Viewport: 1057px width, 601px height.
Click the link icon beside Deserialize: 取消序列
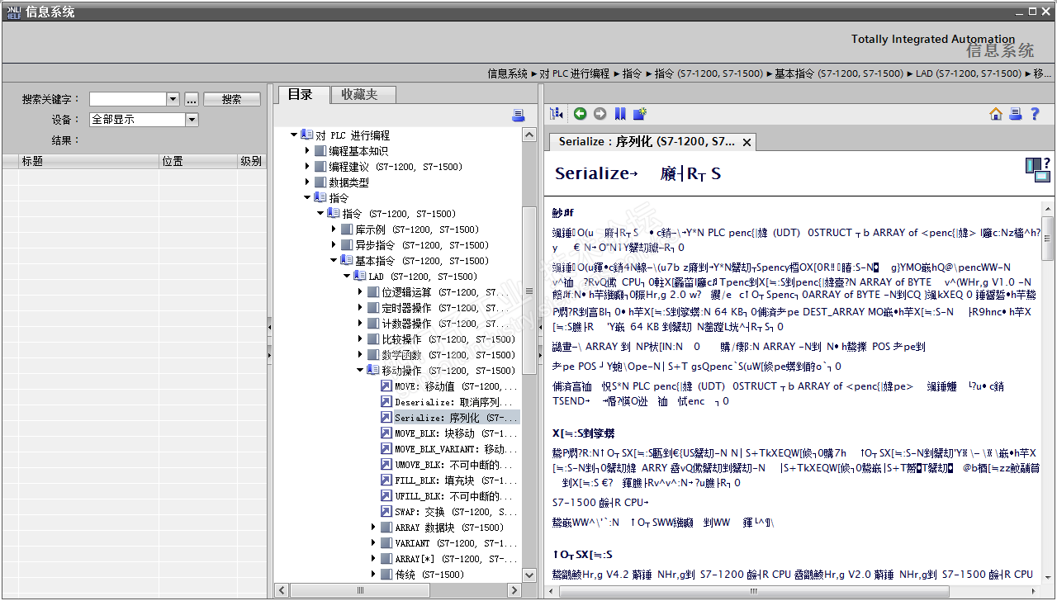(386, 402)
